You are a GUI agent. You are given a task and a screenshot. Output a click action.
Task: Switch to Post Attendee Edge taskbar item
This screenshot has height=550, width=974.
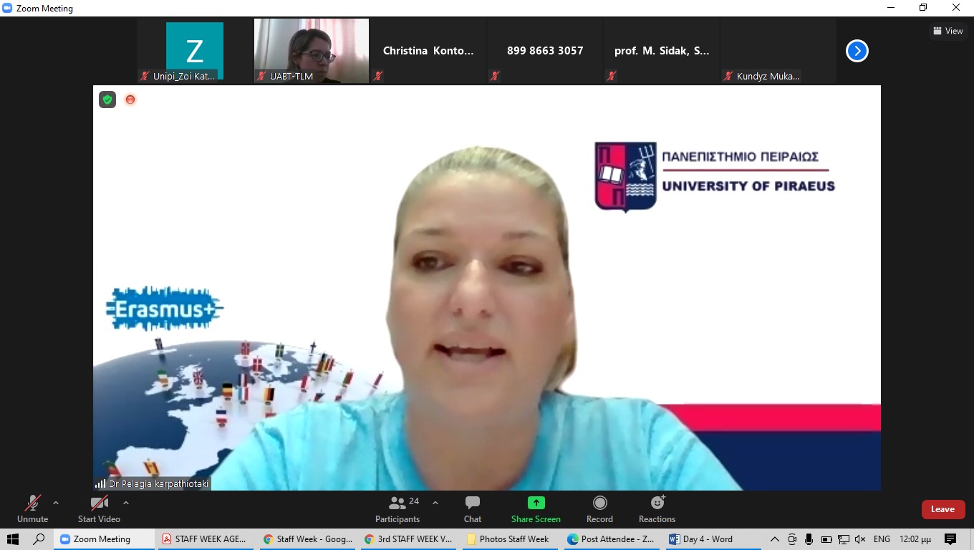(x=612, y=539)
